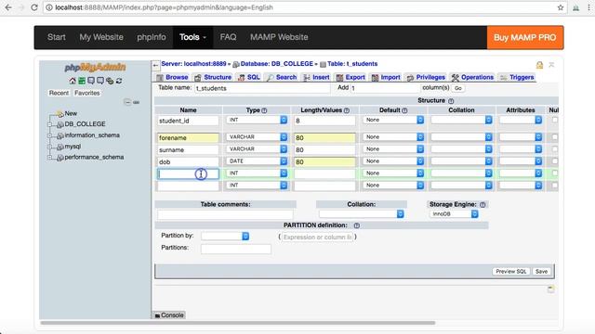The width and height of the screenshot is (595, 334).
Task: Open Storage Engine InnoDB dropdown
Action: tap(454, 214)
